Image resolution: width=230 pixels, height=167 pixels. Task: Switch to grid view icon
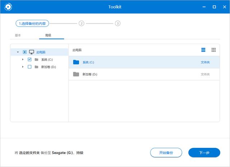coord(213,50)
